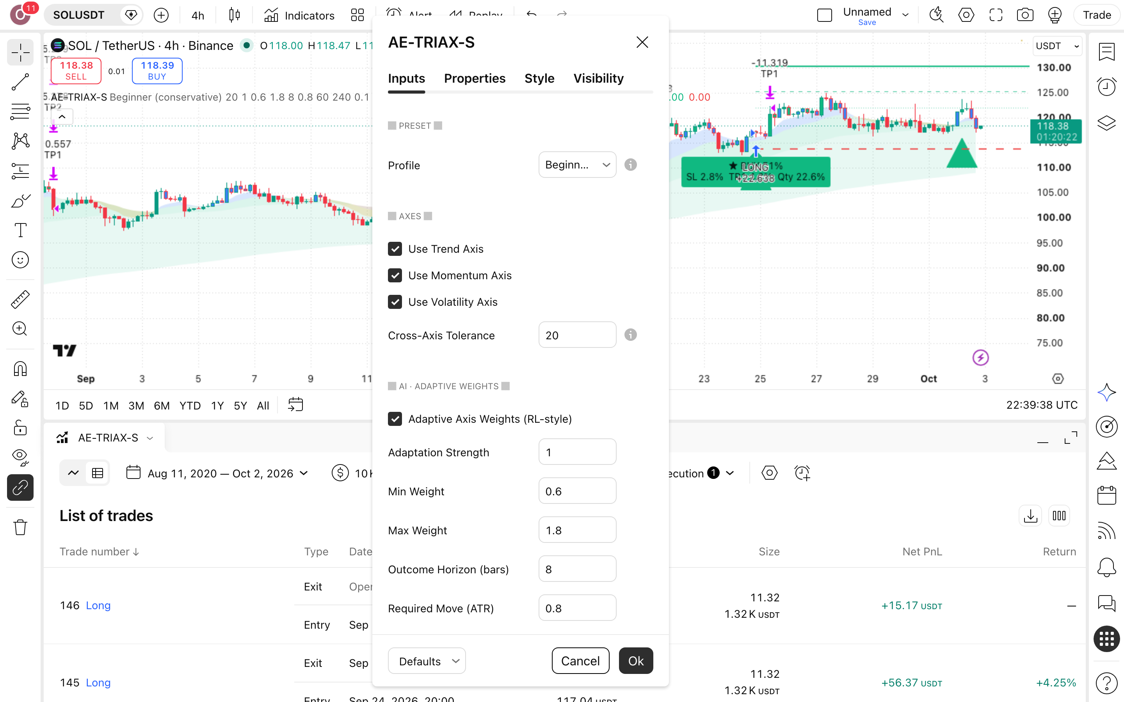This screenshot has width=1124, height=702.
Task: Click the Cross-Axis Tolerance input field
Action: pos(577,335)
